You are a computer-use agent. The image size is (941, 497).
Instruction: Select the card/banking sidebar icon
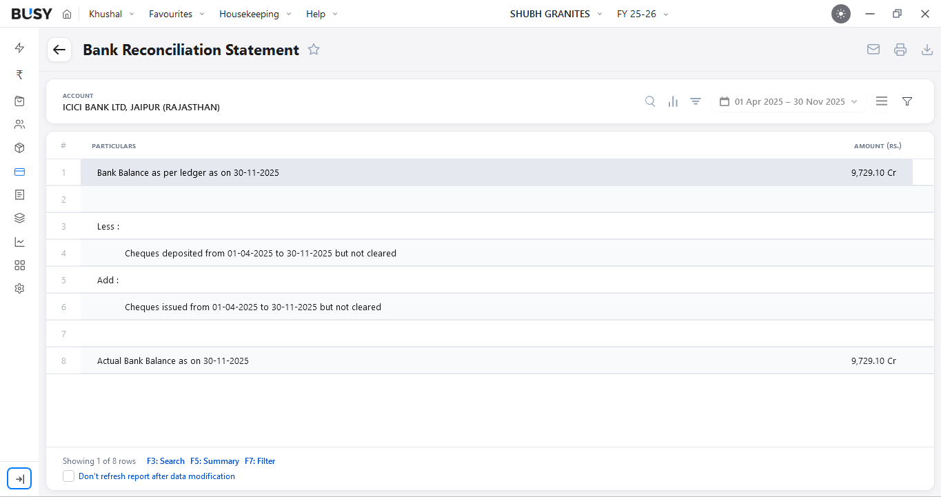[x=19, y=172]
